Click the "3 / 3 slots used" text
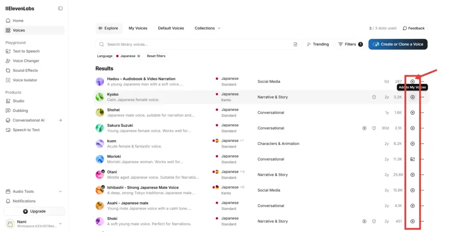454x232 pixels. (x=383, y=28)
